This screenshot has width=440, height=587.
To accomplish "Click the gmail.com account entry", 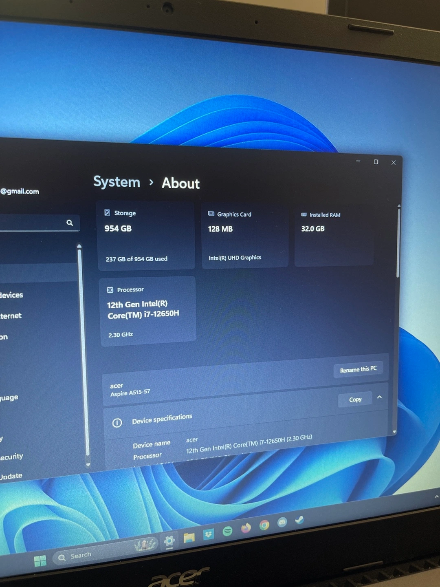I will click(20, 191).
